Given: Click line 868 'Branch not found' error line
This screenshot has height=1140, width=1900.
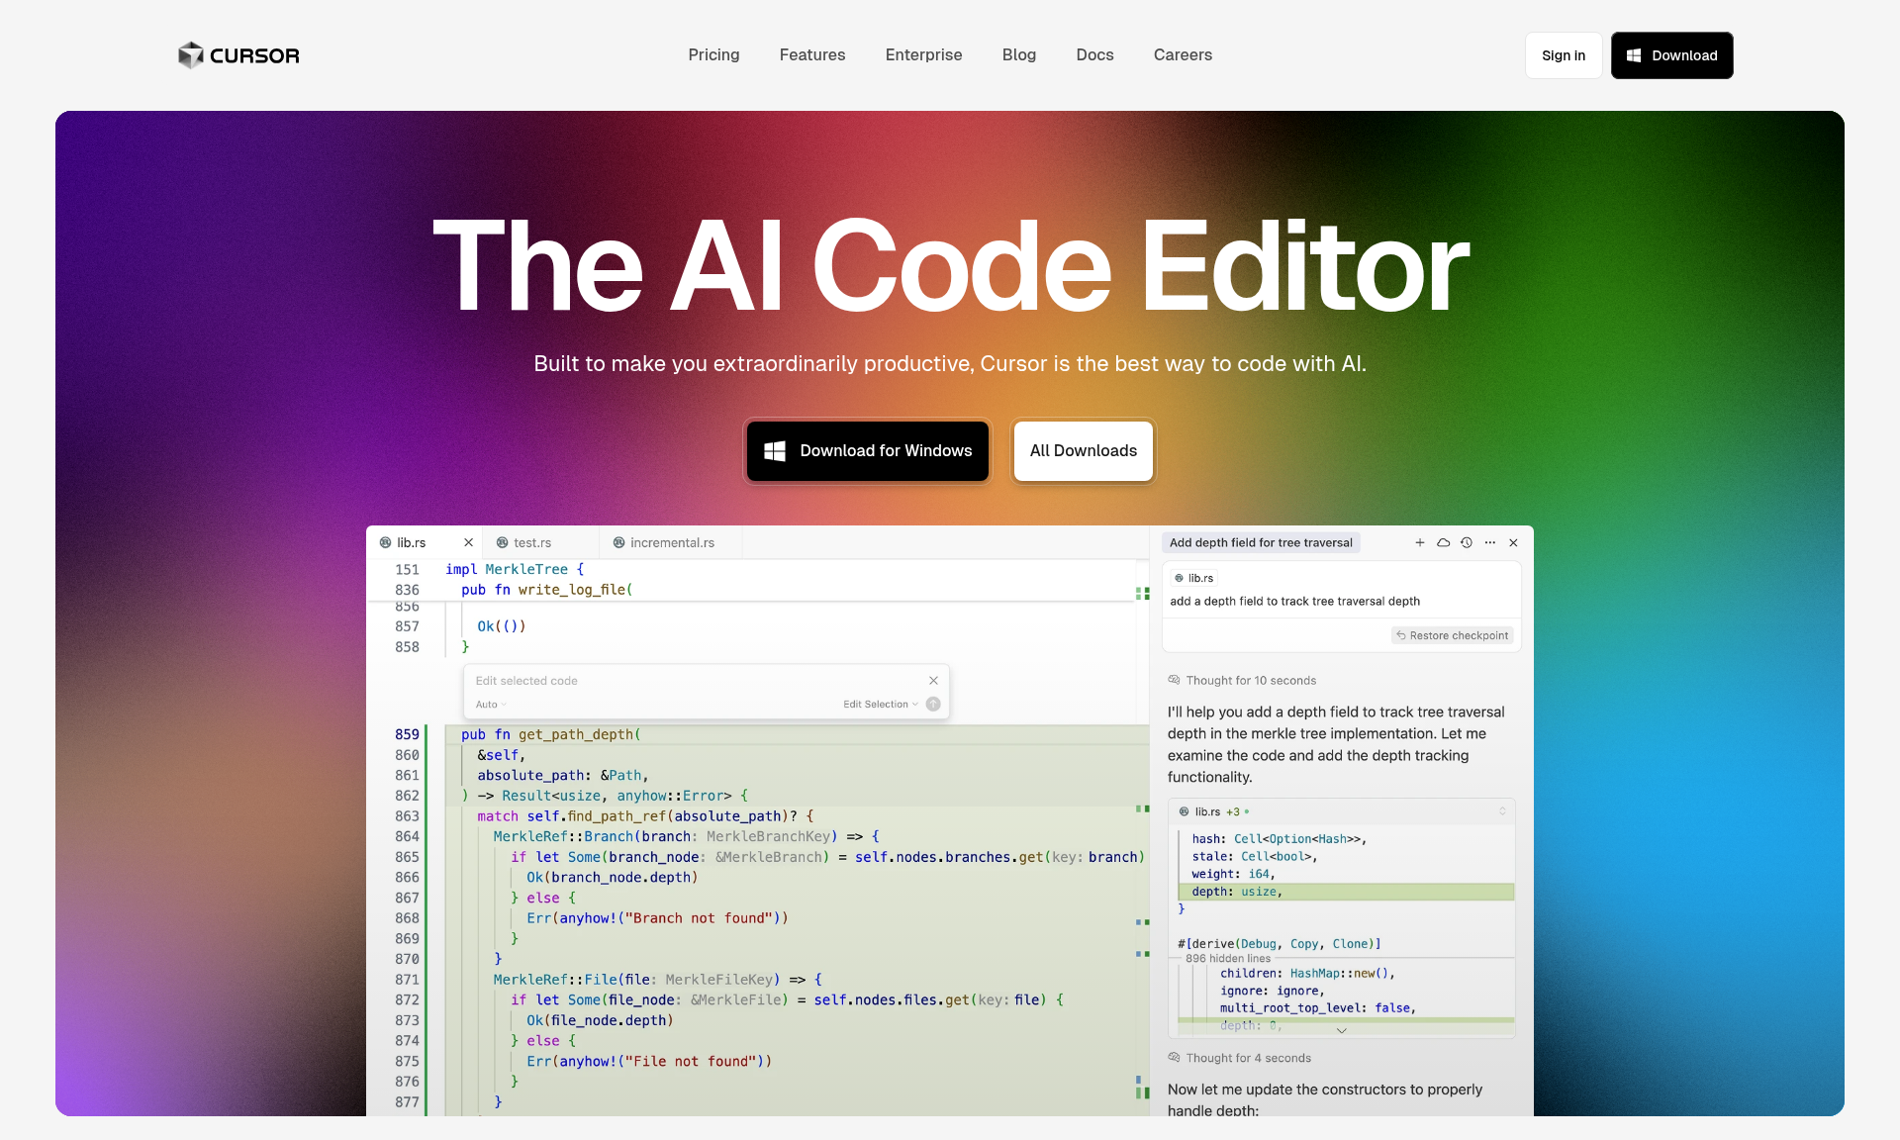Looking at the screenshot, I should pyautogui.click(x=657, y=918).
